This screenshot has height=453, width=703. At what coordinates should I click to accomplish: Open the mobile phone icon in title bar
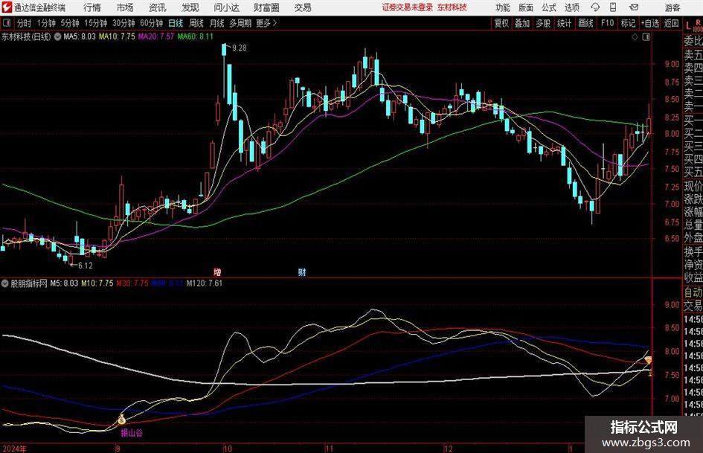coord(613,7)
